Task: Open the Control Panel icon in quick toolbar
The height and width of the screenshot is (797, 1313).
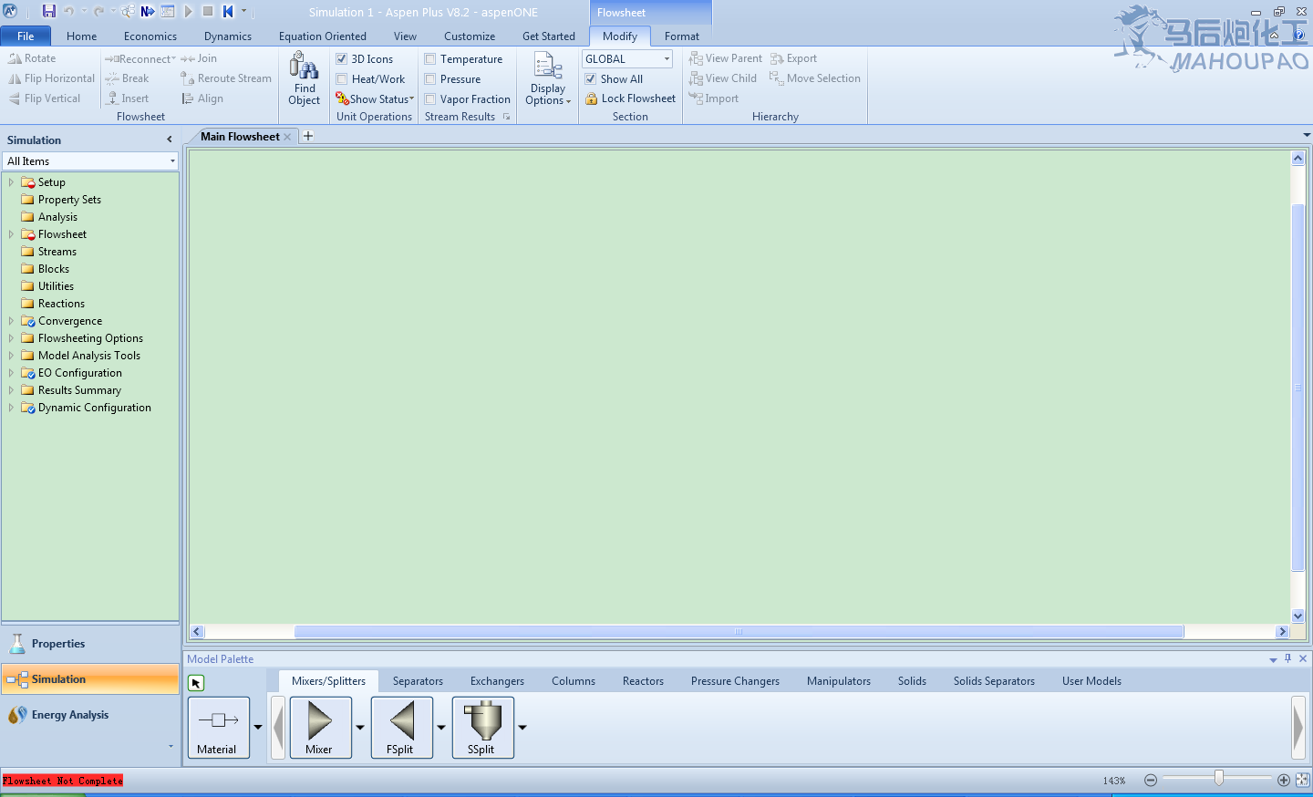Action: 168,11
